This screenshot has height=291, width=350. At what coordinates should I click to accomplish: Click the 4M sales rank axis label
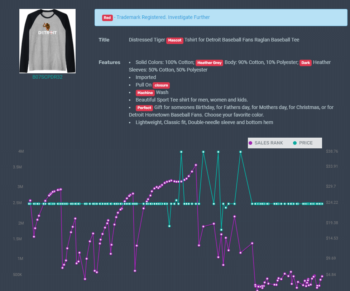pos(21,151)
